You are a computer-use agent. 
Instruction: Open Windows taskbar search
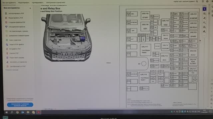pos(12,112)
